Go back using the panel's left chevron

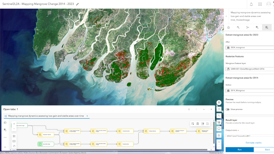(x=226, y=16)
